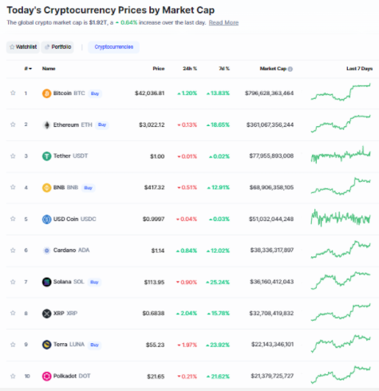Toggle the watchlist star for Cardano
The height and width of the screenshot is (391, 379).
(13, 250)
